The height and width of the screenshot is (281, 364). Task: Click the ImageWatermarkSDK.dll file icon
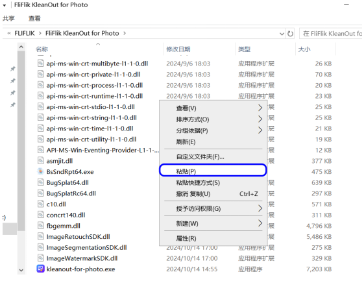(x=40, y=258)
